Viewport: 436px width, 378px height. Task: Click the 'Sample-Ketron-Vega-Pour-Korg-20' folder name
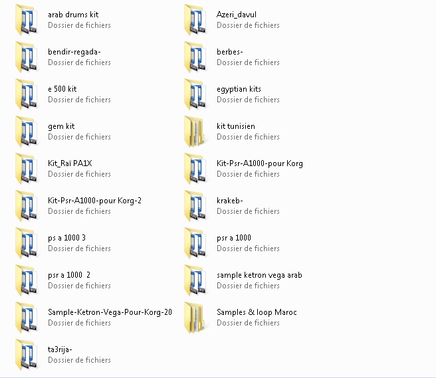pyautogui.click(x=110, y=313)
